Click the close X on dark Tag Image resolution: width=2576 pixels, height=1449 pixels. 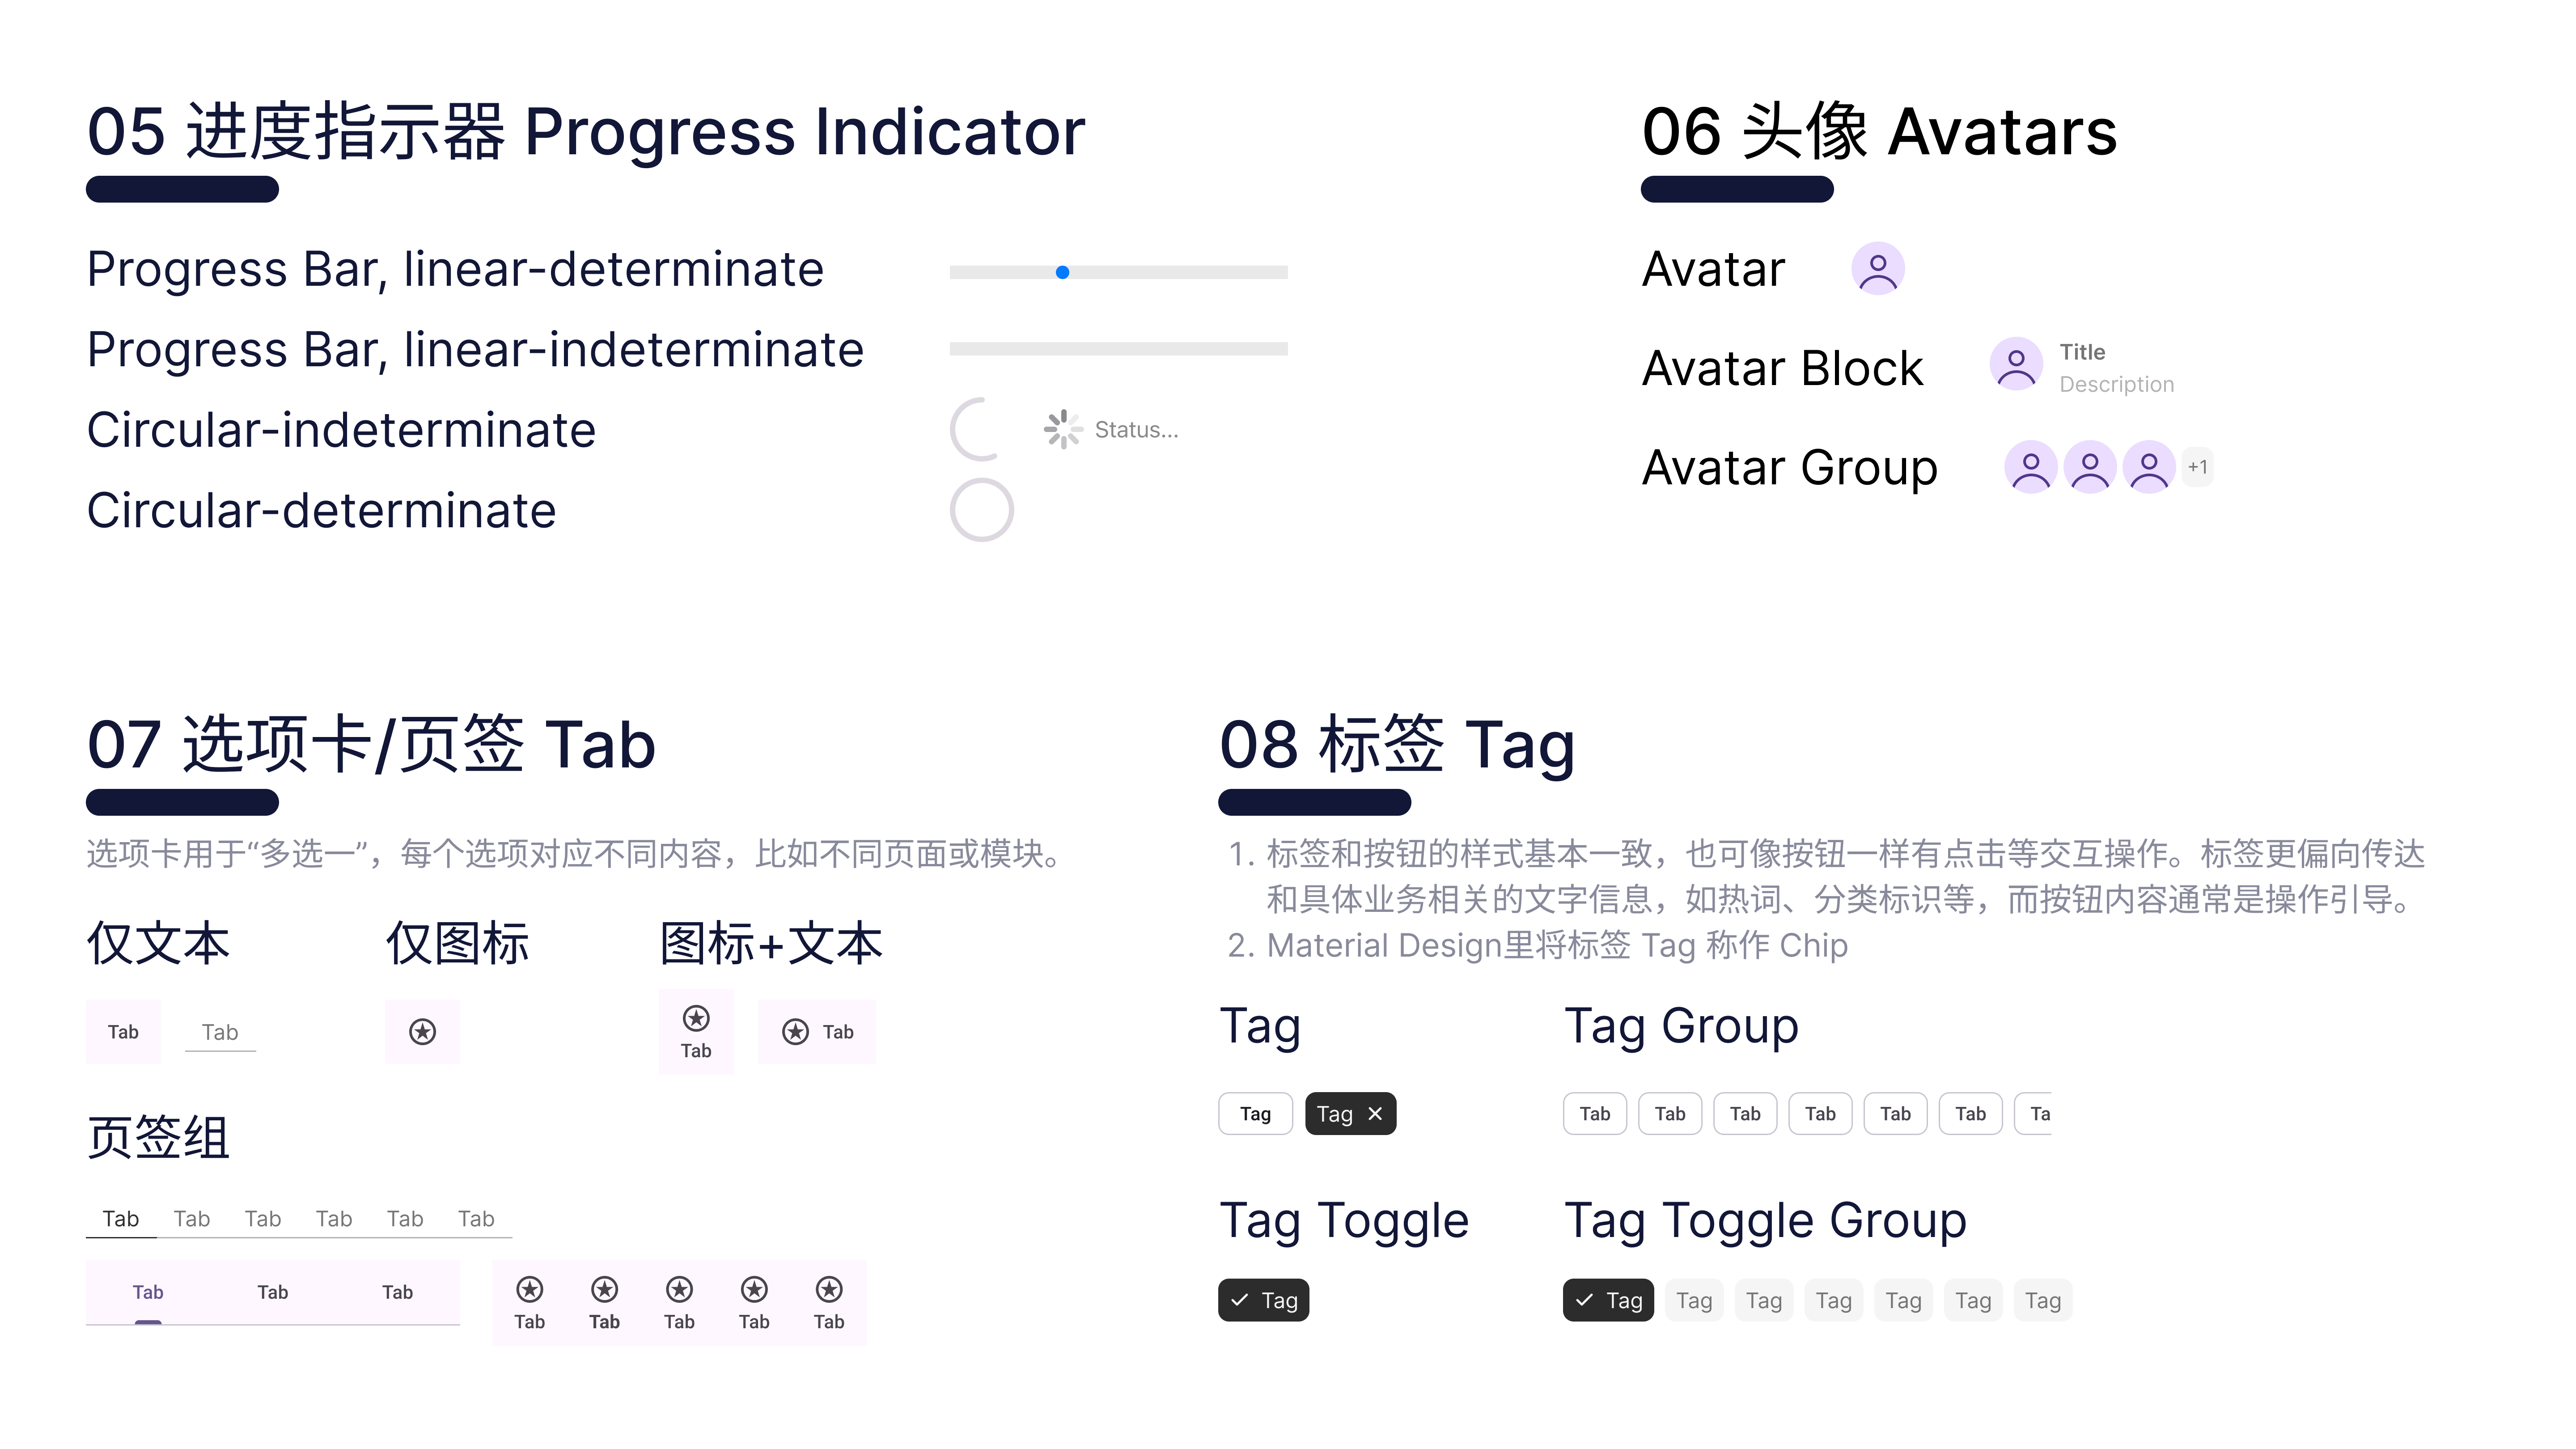click(1375, 1113)
